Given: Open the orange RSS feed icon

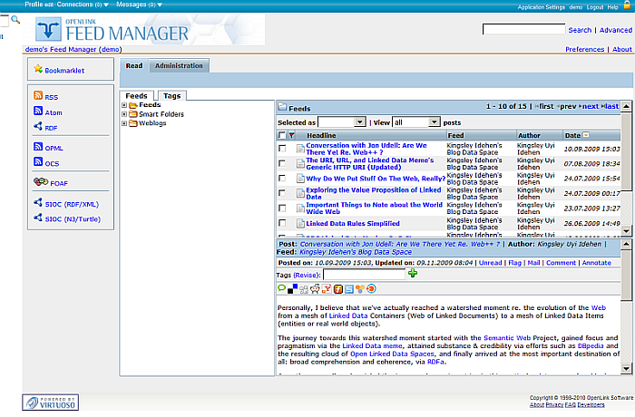Looking at the screenshot, I should (37, 96).
